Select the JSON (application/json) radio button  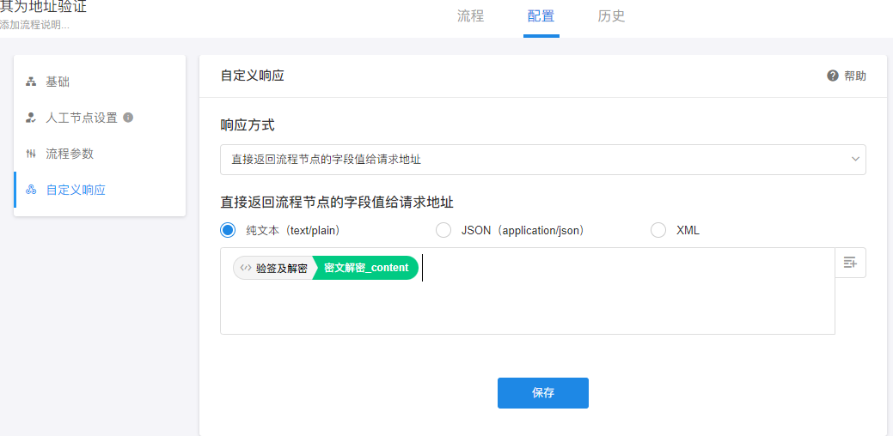443,230
